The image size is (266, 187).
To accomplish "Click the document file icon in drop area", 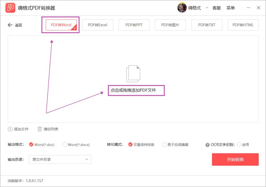I will click(x=133, y=74).
